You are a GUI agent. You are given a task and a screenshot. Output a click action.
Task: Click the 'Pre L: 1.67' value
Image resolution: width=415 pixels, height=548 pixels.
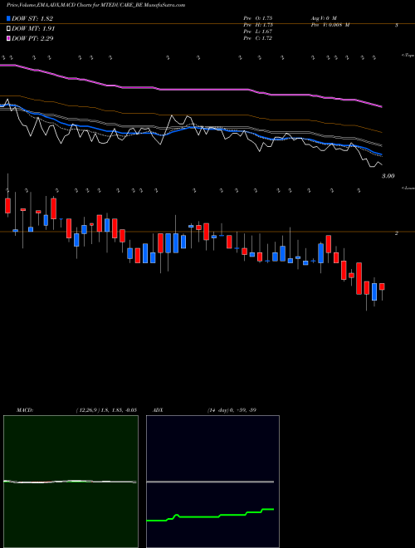point(258,31)
